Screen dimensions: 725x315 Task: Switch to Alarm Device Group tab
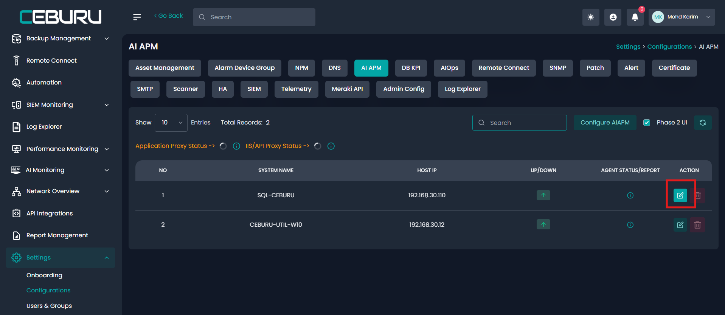coord(245,68)
